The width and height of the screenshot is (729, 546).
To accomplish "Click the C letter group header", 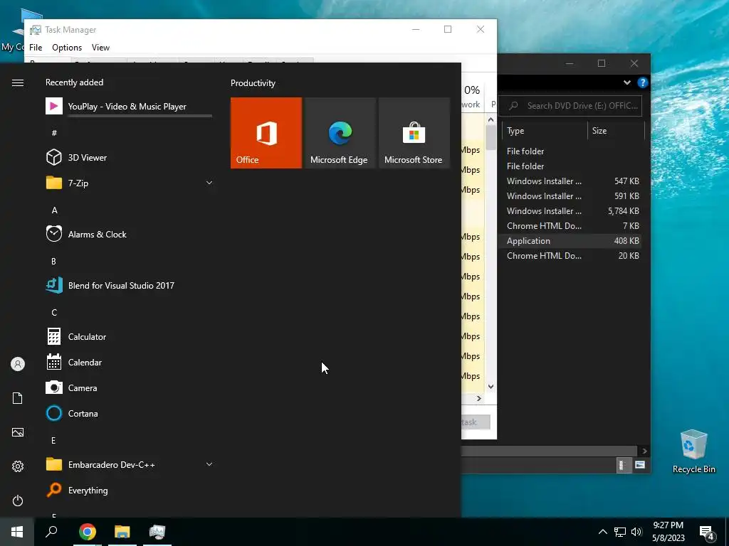I will click(54, 313).
